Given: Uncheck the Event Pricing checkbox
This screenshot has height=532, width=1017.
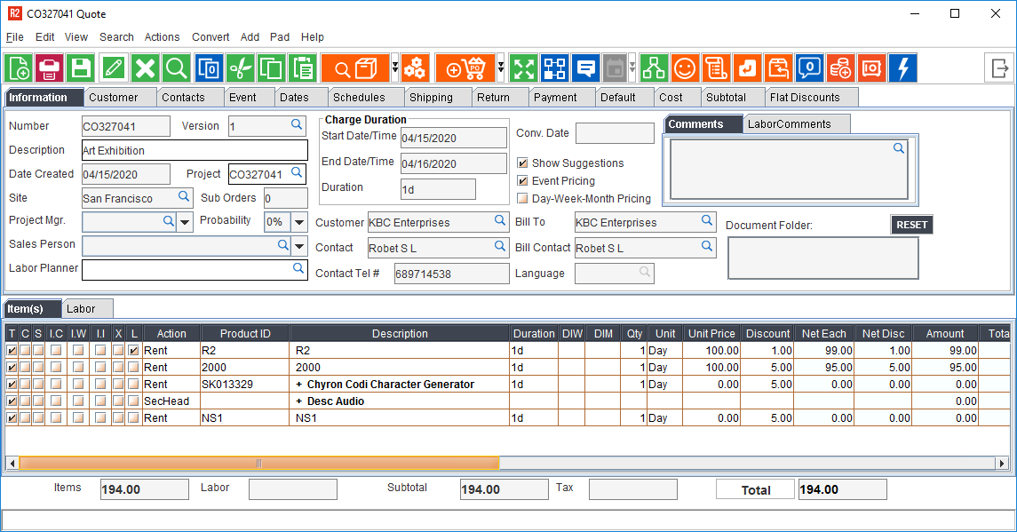Looking at the screenshot, I should (x=522, y=181).
